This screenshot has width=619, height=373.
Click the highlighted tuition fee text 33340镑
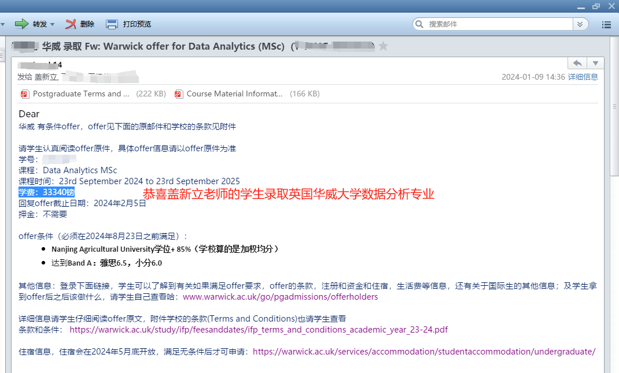click(x=46, y=192)
